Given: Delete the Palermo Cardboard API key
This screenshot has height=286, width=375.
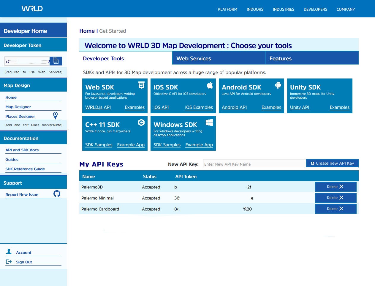Looking at the screenshot, I should pyautogui.click(x=336, y=209).
